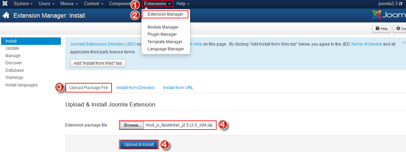406x152 pixels.
Task: Open the Users menu
Action: coord(46,4)
